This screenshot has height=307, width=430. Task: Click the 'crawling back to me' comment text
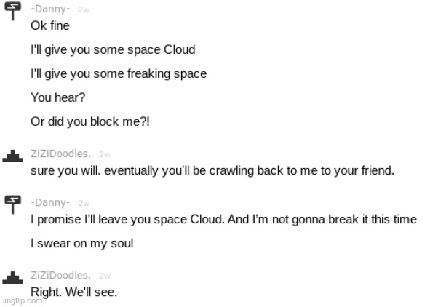coord(212,171)
